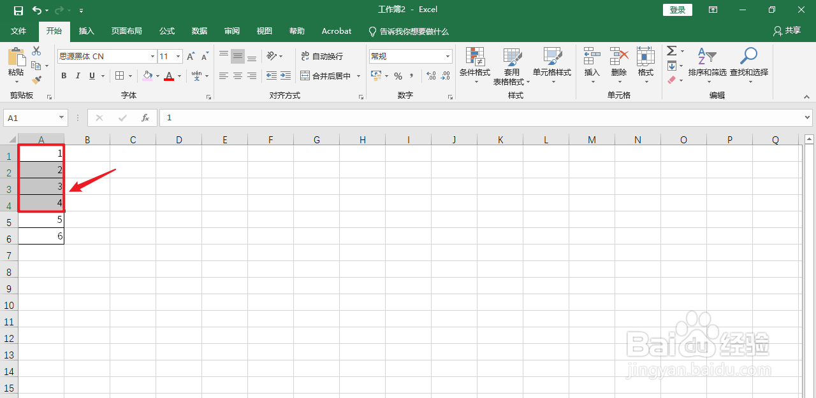Toggle align text left
The image size is (816, 398).
coord(224,76)
